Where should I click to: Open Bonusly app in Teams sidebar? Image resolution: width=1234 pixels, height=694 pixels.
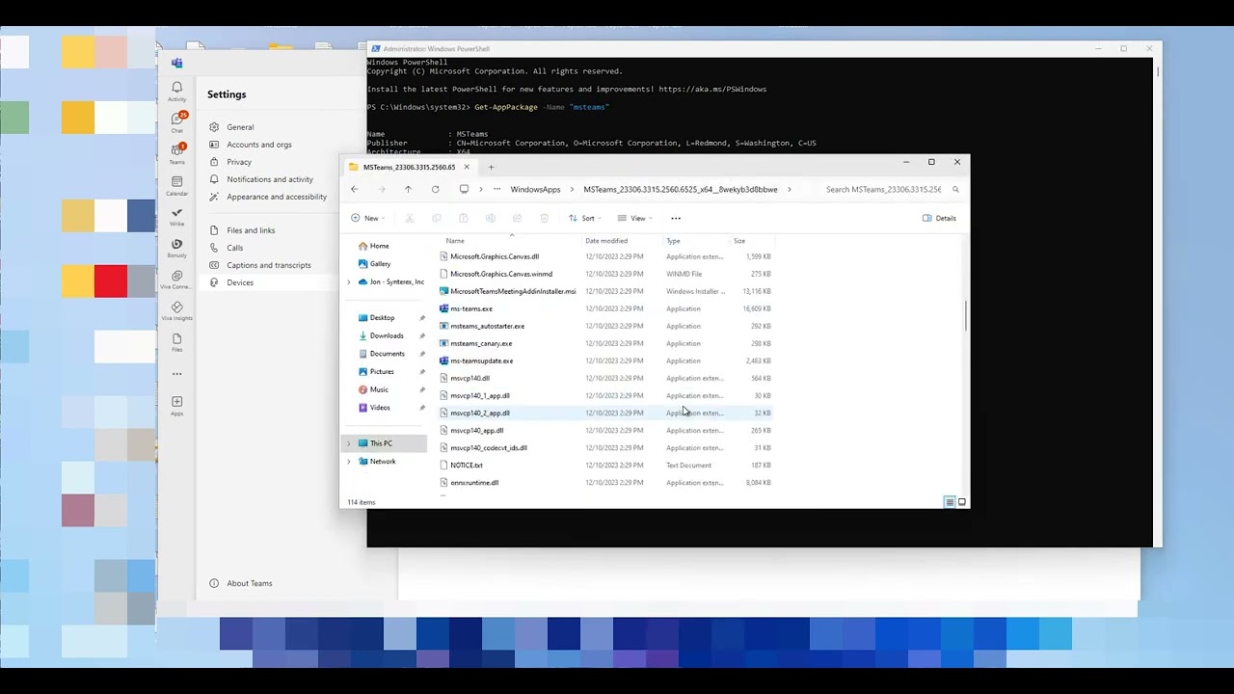[x=176, y=248]
